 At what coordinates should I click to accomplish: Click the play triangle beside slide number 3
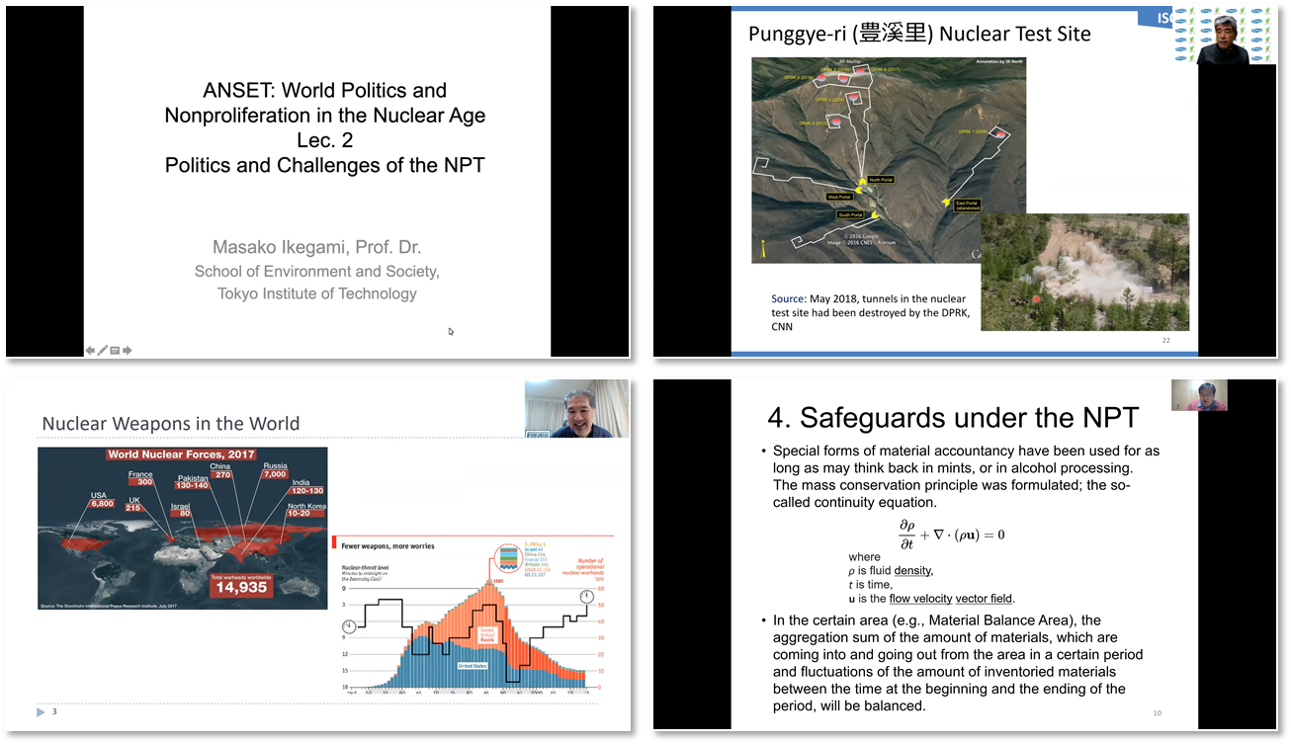pyautogui.click(x=42, y=712)
